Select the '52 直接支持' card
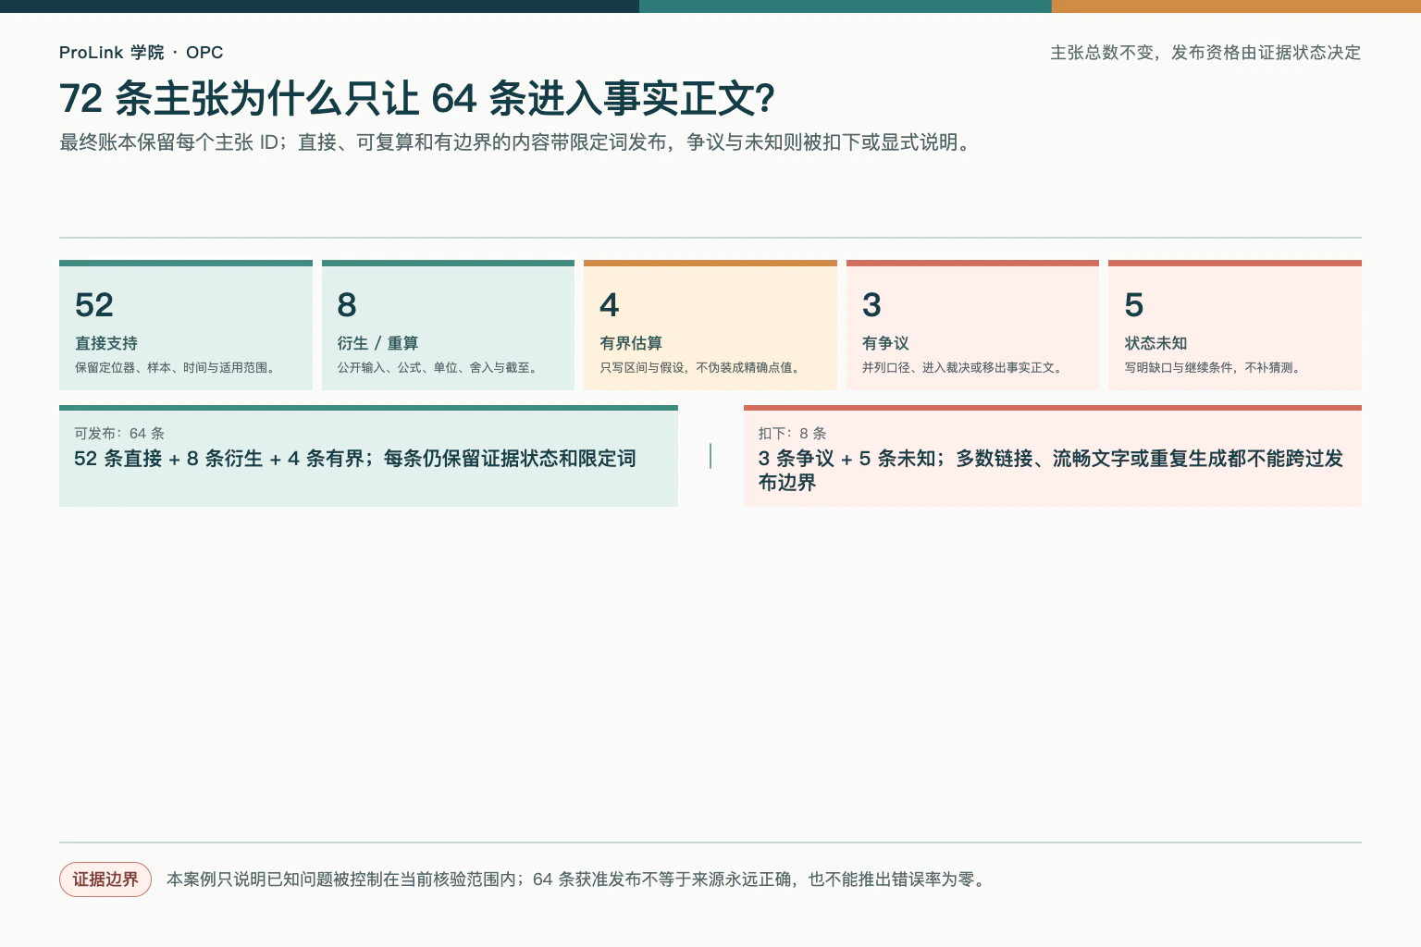This screenshot has height=947, width=1421. click(x=186, y=325)
